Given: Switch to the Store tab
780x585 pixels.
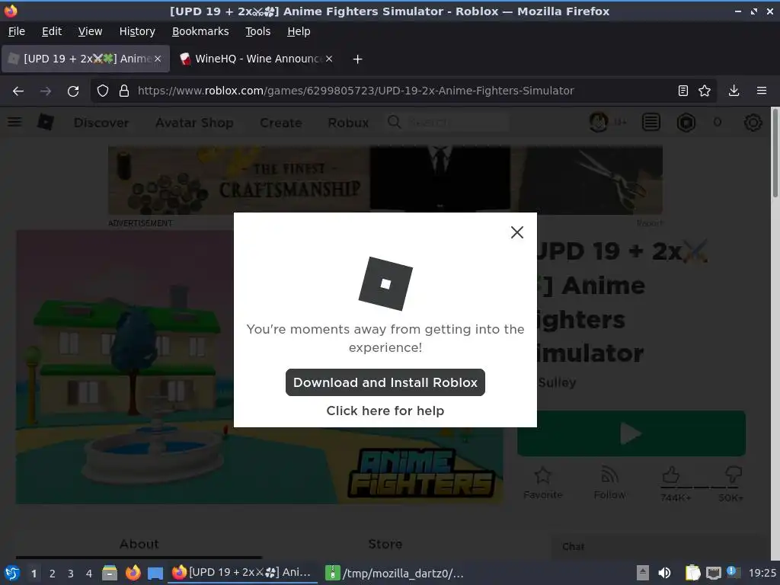Looking at the screenshot, I should (x=385, y=544).
